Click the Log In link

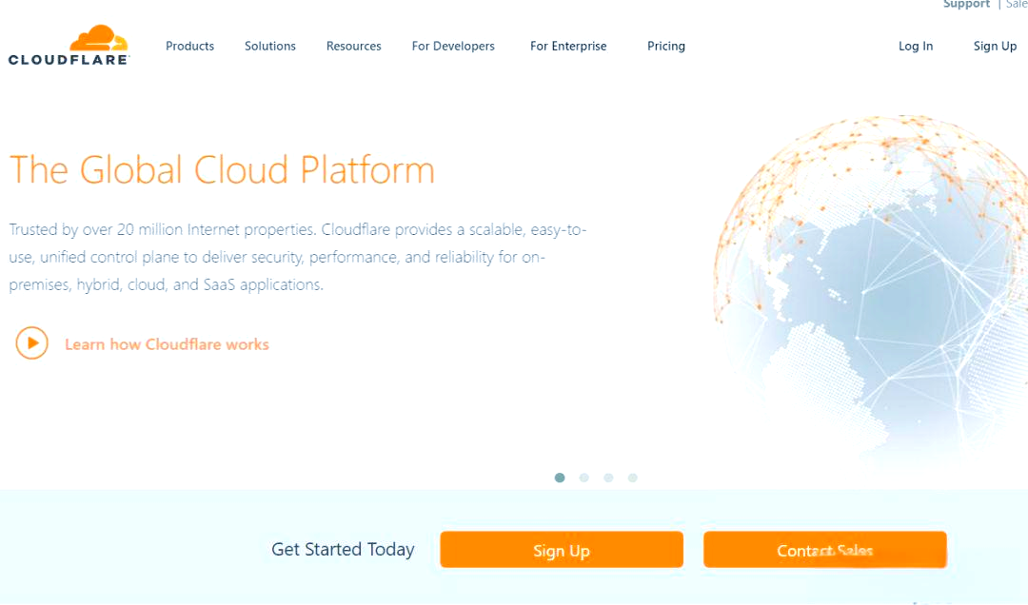(916, 46)
